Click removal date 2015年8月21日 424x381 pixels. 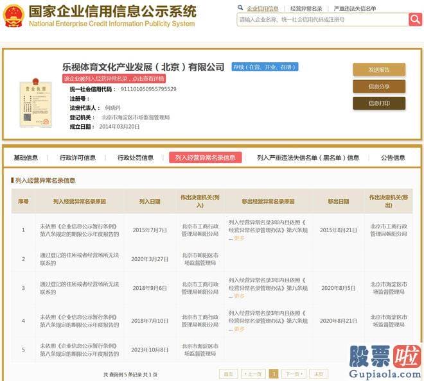click(x=339, y=230)
